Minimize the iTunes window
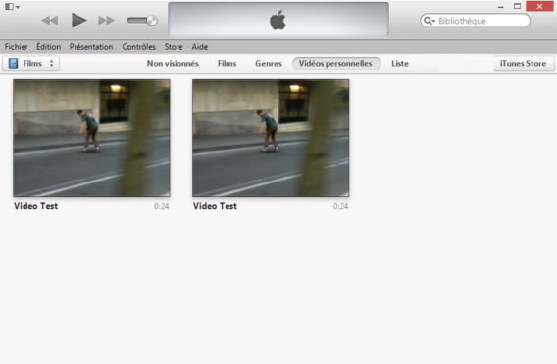The image size is (557, 364). pyautogui.click(x=501, y=7)
